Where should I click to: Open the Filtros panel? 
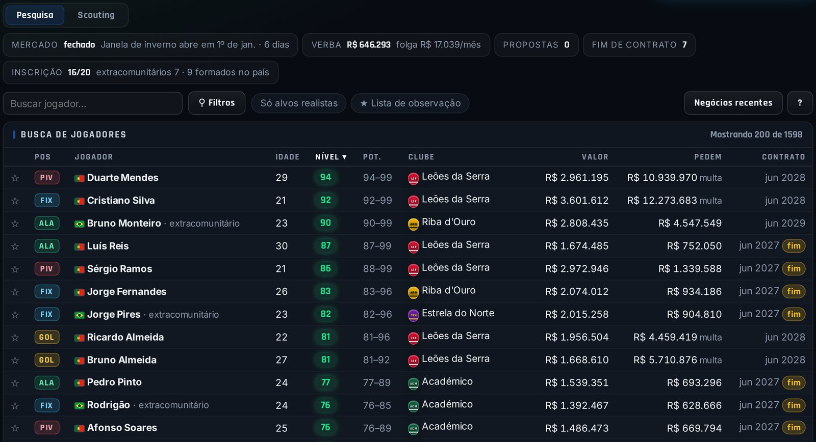pyautogui.click(x=217, y=103)
